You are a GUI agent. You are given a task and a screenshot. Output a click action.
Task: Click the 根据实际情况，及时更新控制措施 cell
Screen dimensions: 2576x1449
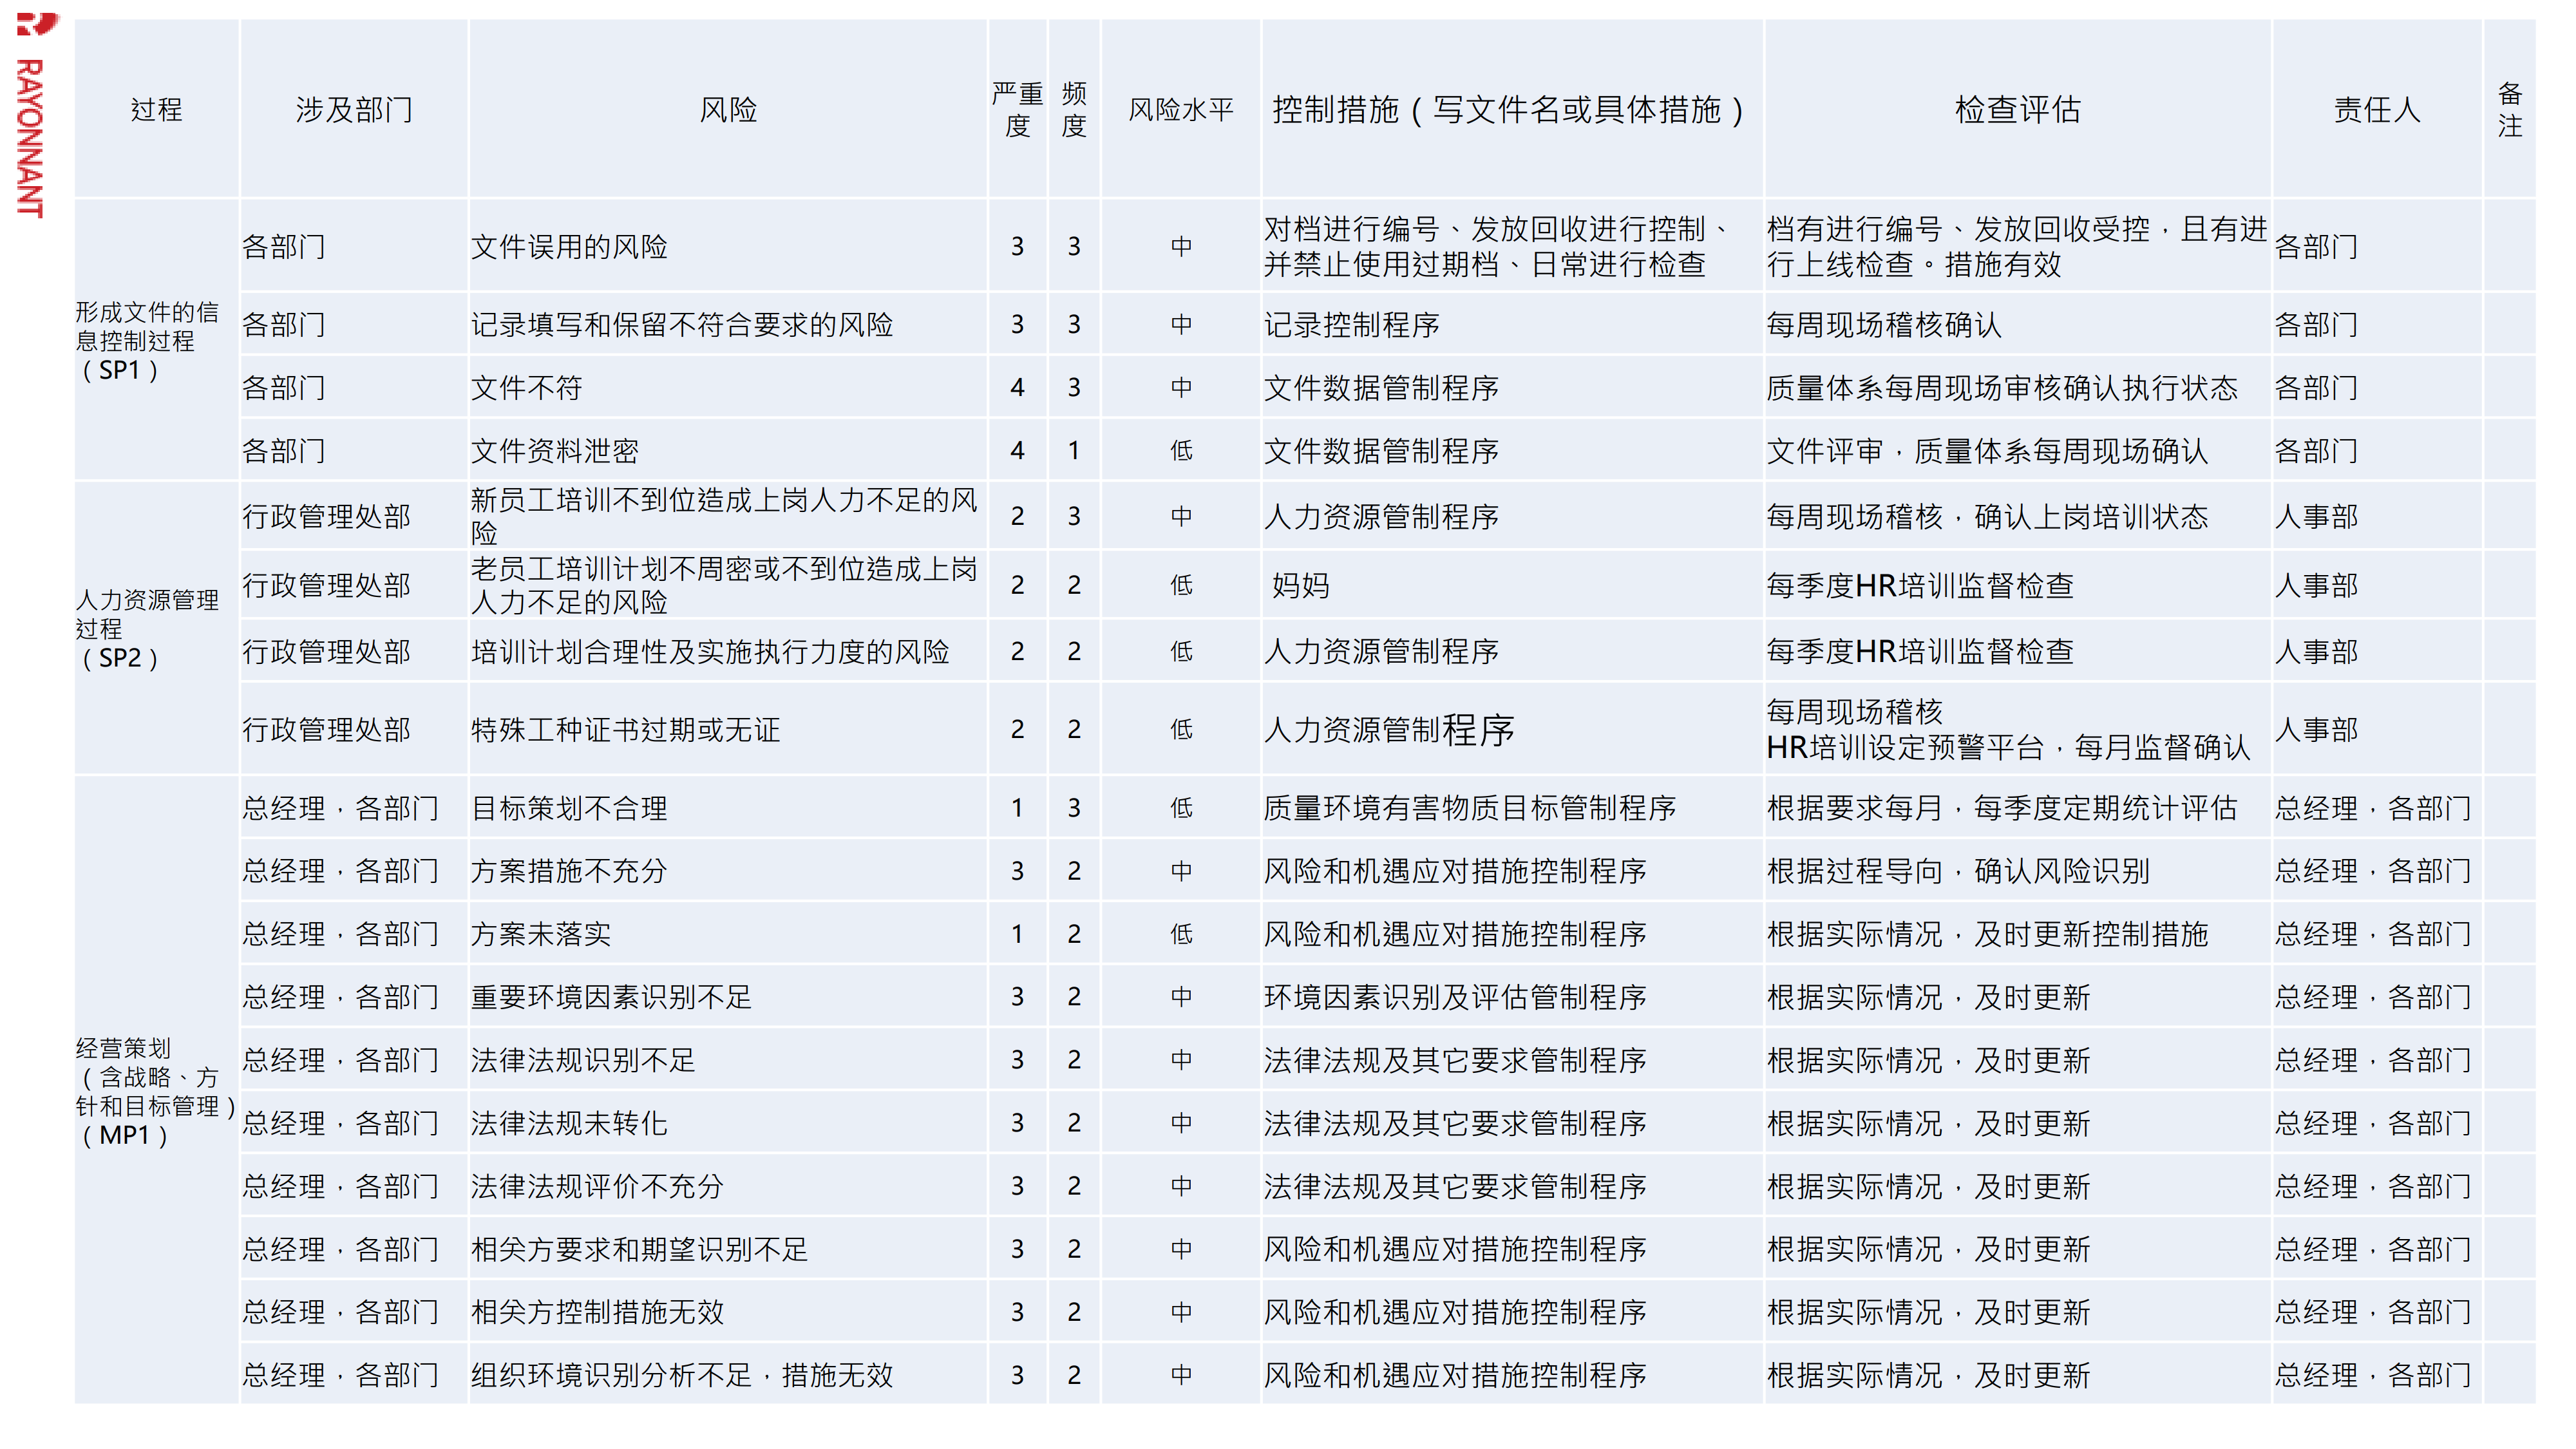point(2018,933)
